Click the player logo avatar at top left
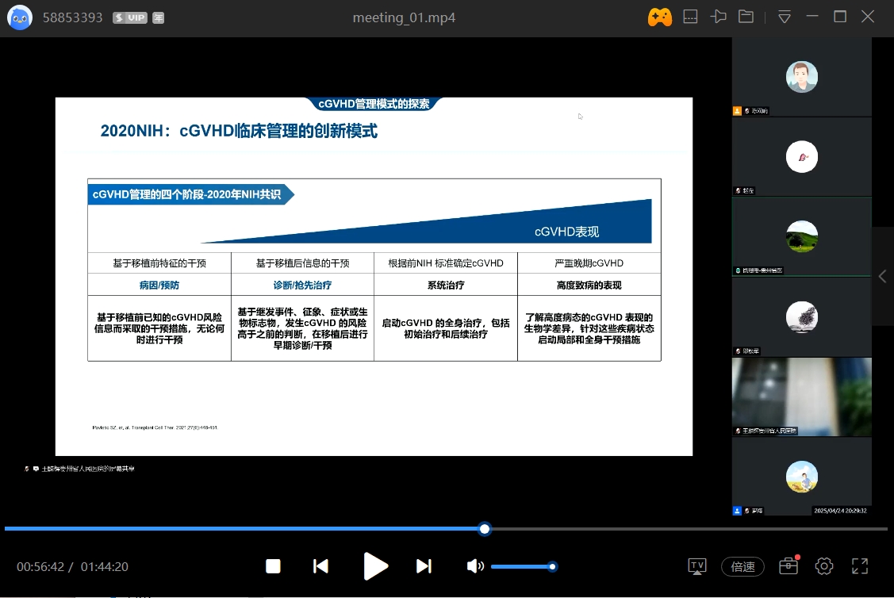Image resolution: width=894 pixels, height=598 pixels. pos(19,16)
